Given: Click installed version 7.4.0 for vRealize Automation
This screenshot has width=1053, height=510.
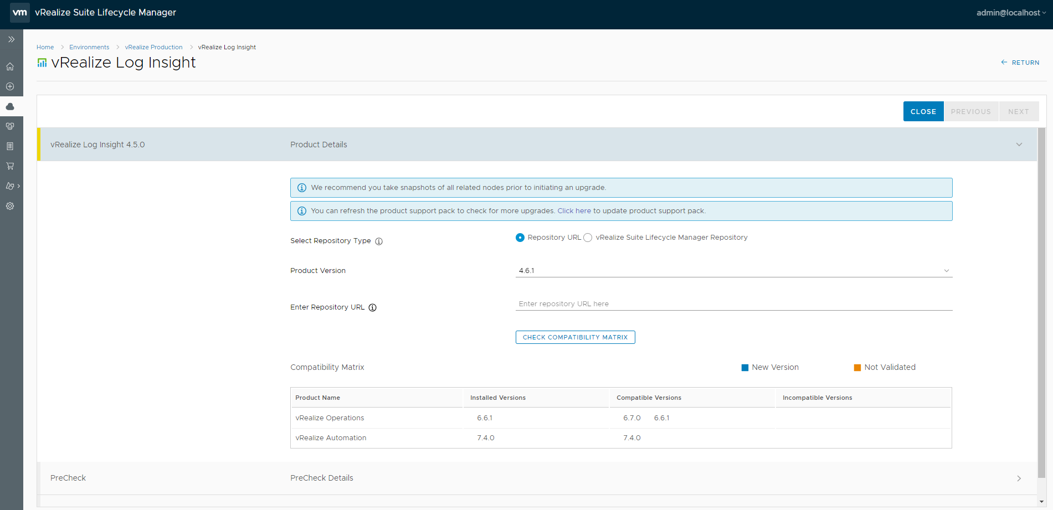Looking at the screenshot, I should click(x=486, y=438).
